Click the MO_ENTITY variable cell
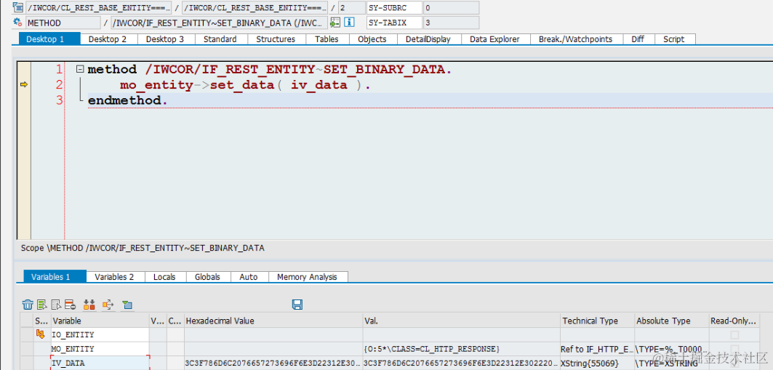 pos(100,349)
